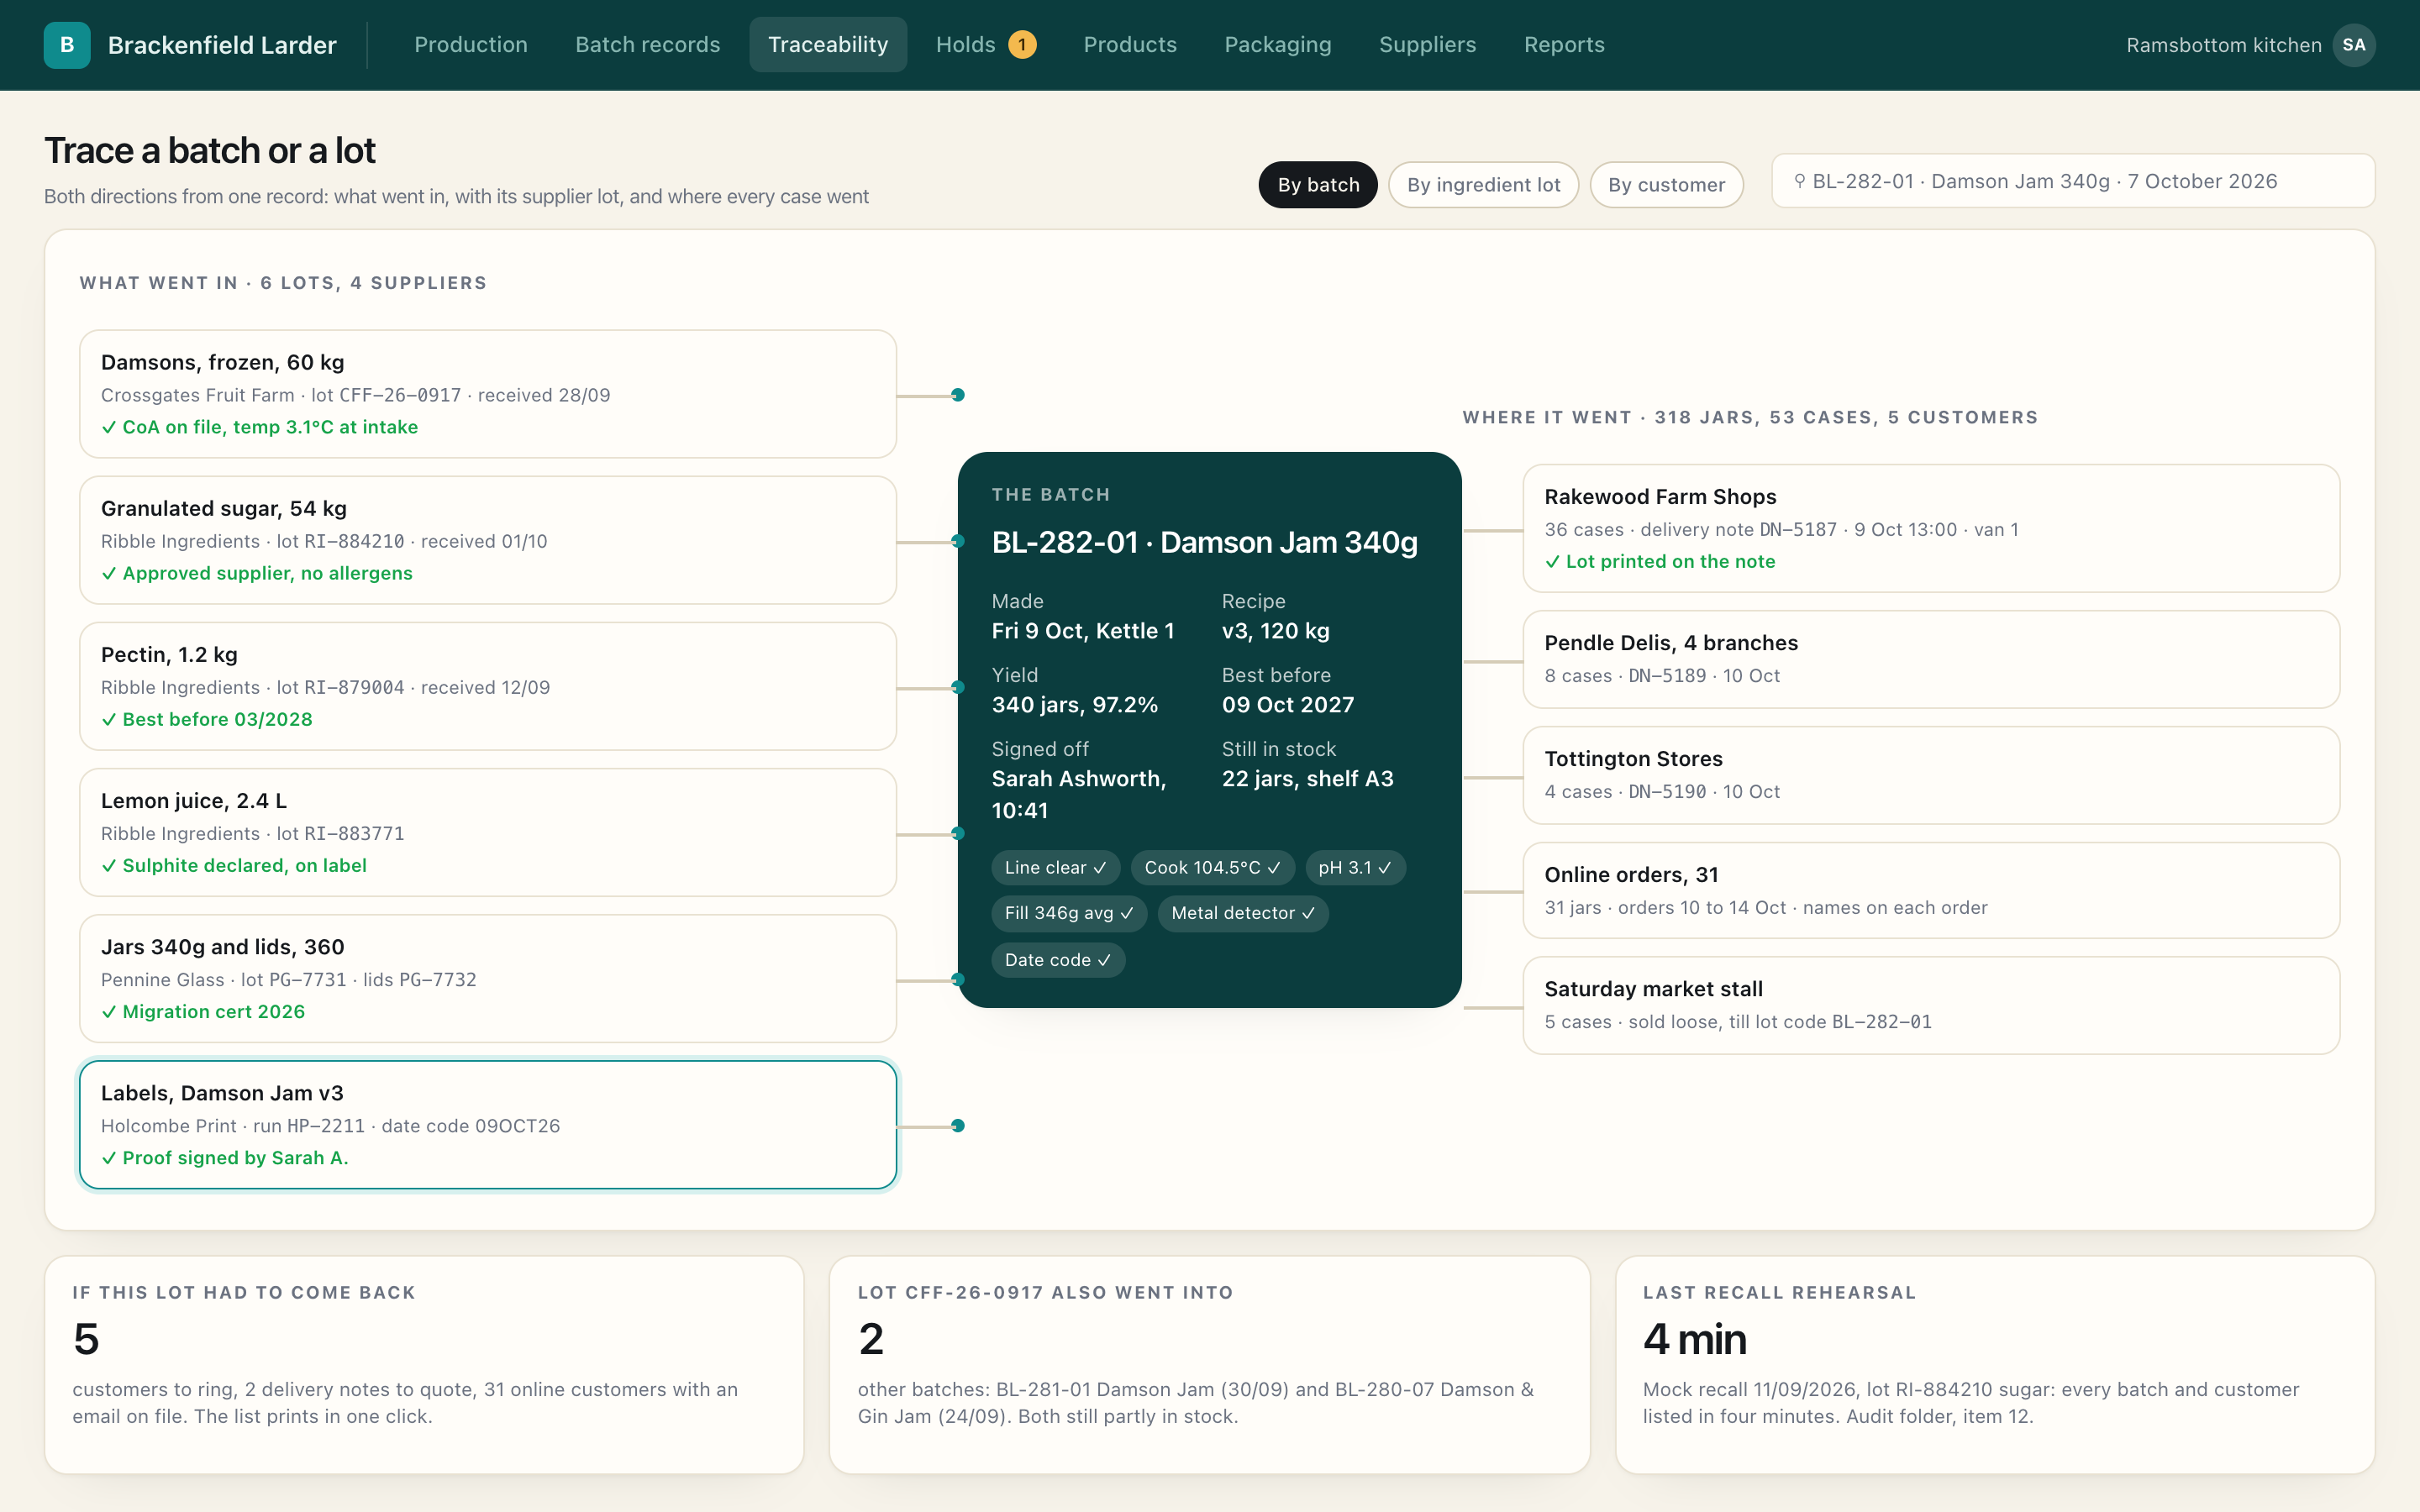
Task: Click the Metal detector check chip
Action: point(1243,913)
